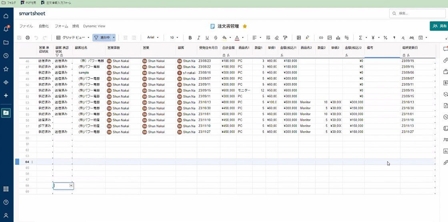Click the 備考 column header
448x222 pixels.
tap(382, 51)
